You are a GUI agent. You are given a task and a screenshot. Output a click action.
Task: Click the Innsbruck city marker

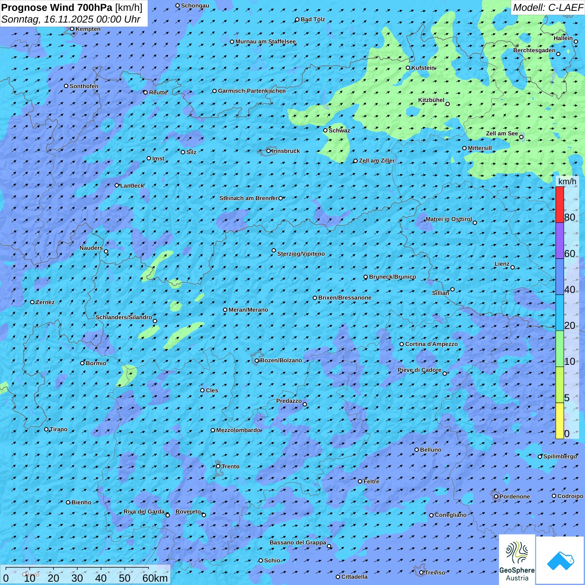coord(269,151)
